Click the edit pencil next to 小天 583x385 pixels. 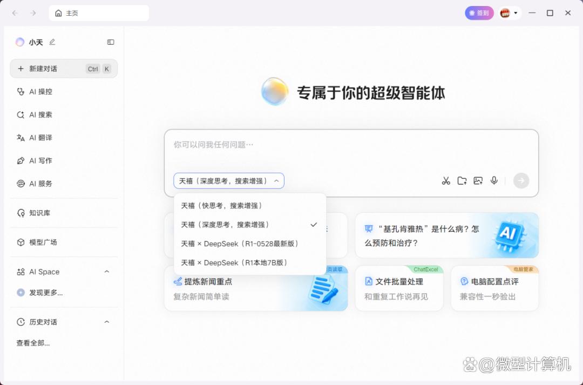point(52,42)
